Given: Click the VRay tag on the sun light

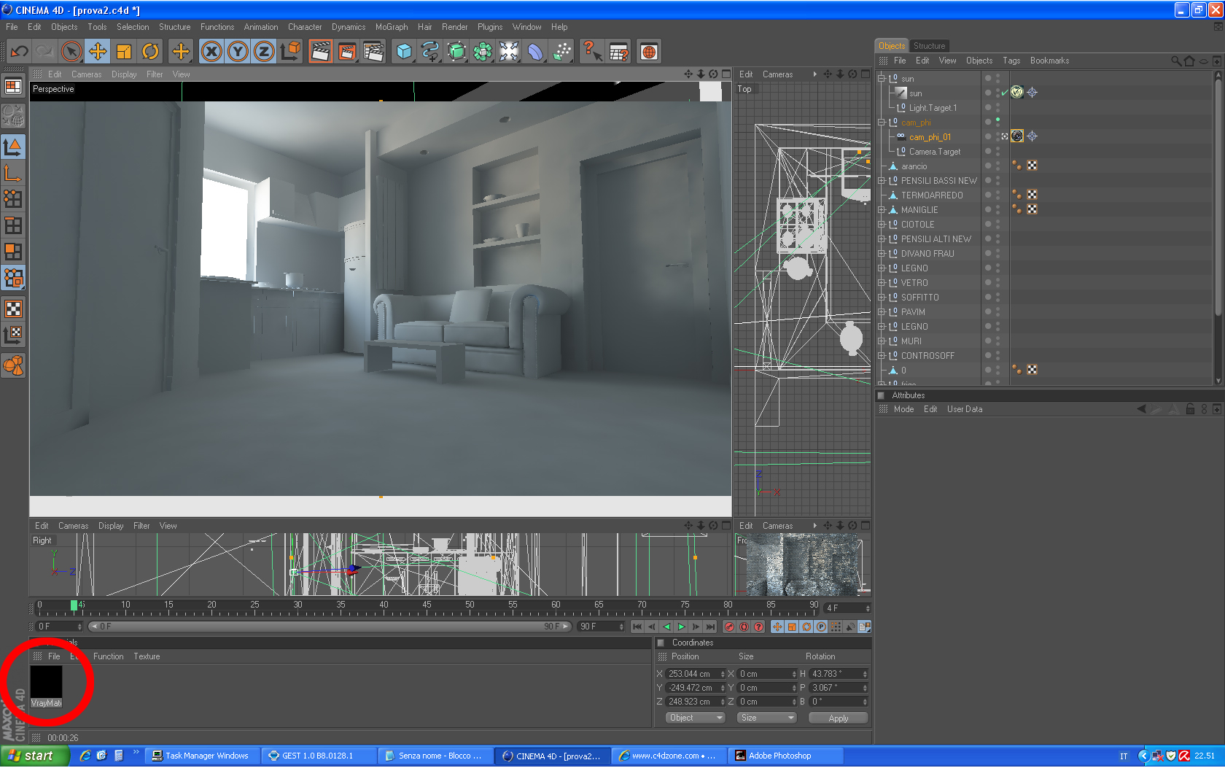Looking at the screenshot, I should coord(1016,93).
